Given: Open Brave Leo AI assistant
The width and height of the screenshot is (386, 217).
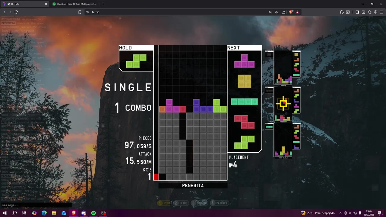Looking at the screenshot, I should 369,12.
